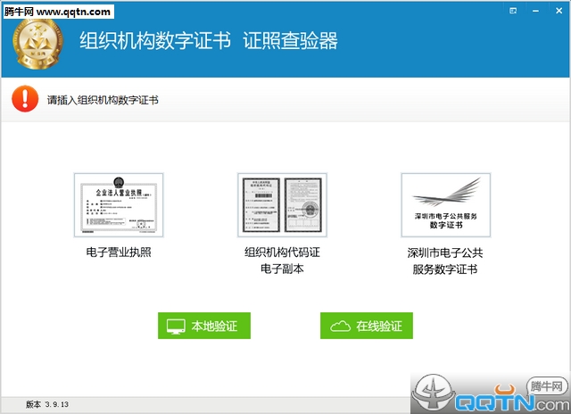Minimize the certificate checker window
The height and width of the screenshot is (414, 571).
[x=535, y=11]
